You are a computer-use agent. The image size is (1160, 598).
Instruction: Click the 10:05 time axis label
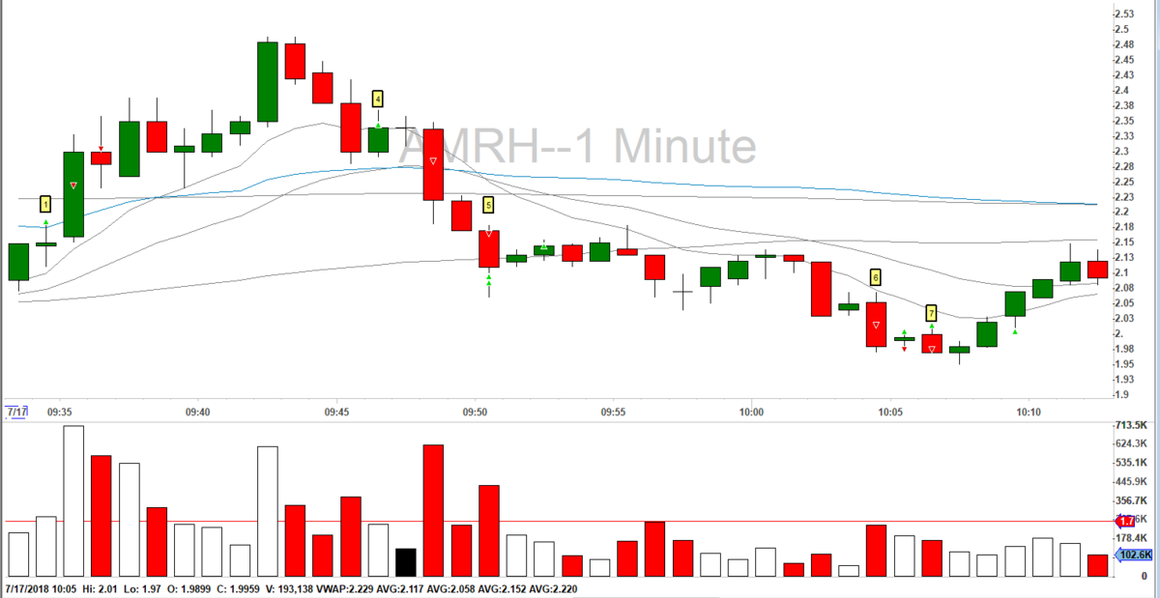point(890,413)
